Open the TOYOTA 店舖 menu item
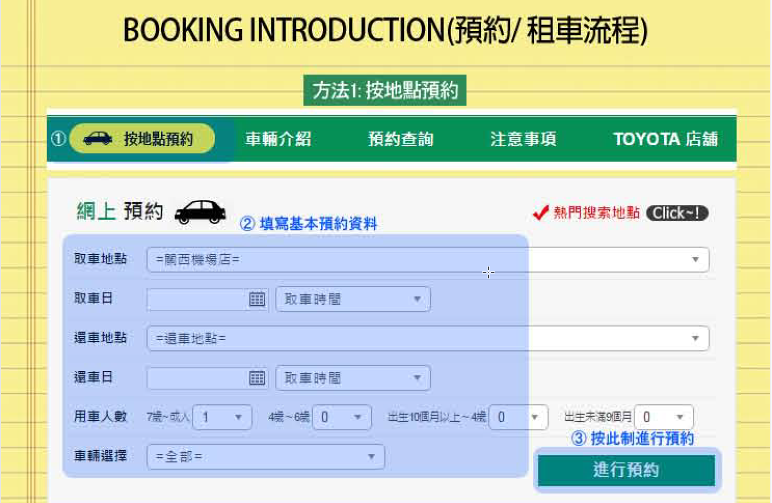 point(665,139)
